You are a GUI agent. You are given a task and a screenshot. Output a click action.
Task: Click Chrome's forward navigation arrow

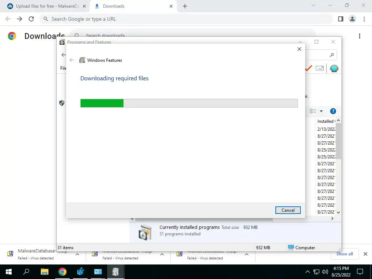pos(20,19)
